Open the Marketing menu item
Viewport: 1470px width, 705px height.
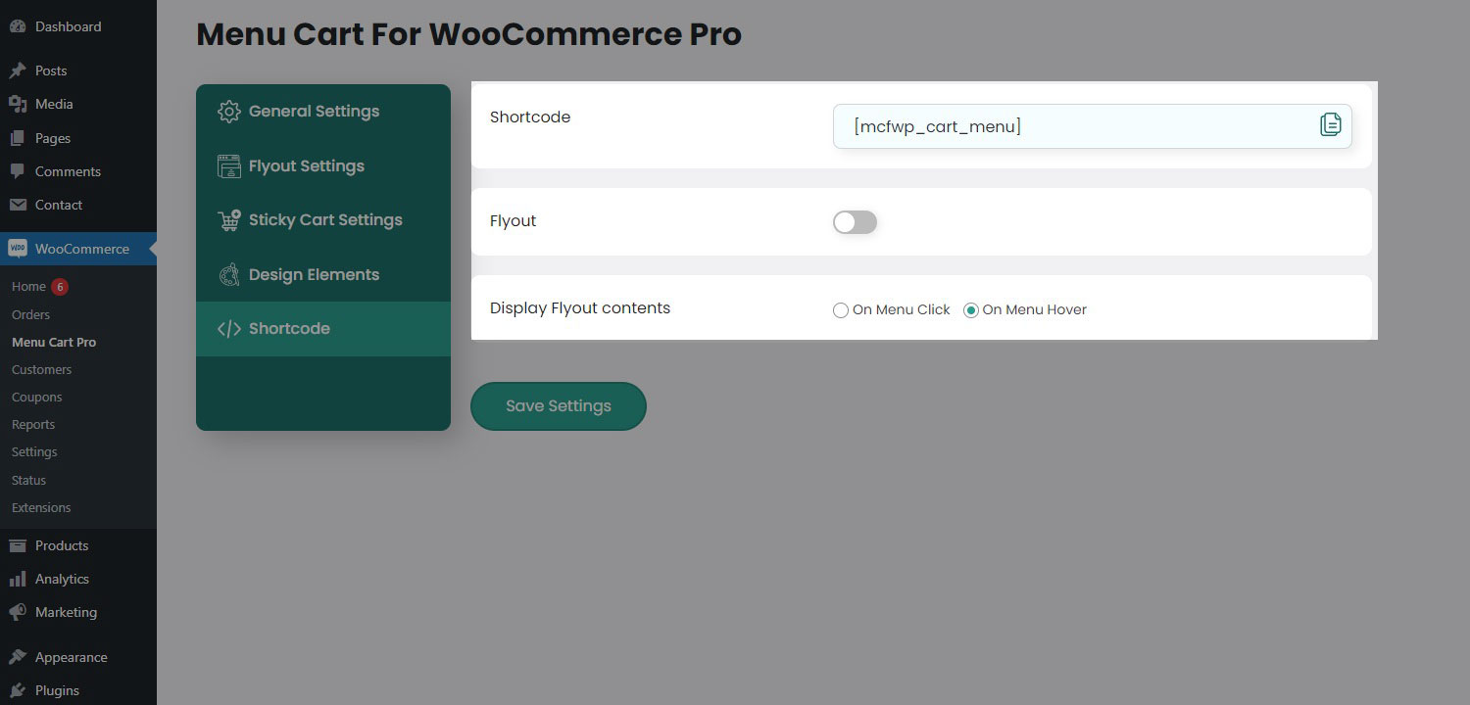(x=78, y=612)
